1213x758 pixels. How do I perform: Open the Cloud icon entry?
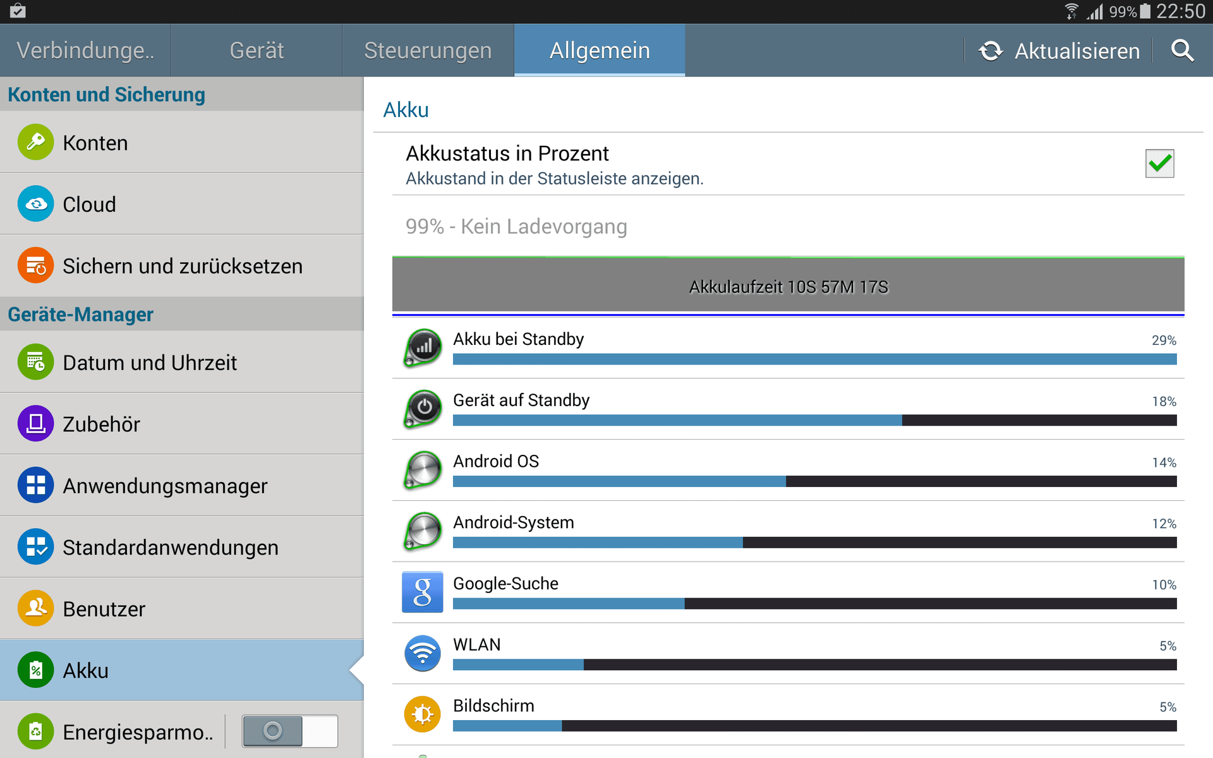[35, 203]
